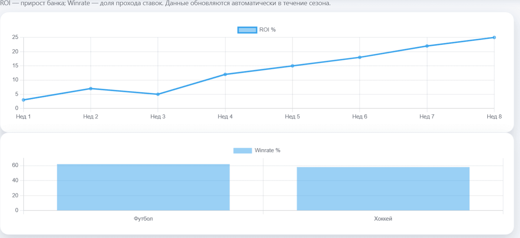Click the Нед 8 axis label

tap(494, 117)
